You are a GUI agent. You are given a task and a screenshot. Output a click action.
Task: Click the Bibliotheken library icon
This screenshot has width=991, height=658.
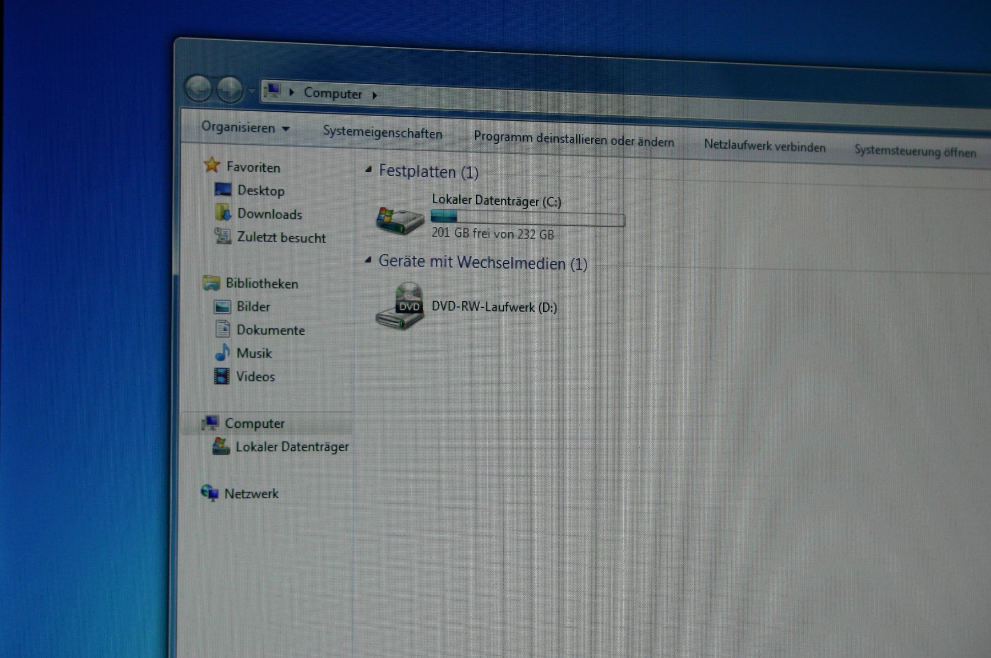tap(211, 282)
